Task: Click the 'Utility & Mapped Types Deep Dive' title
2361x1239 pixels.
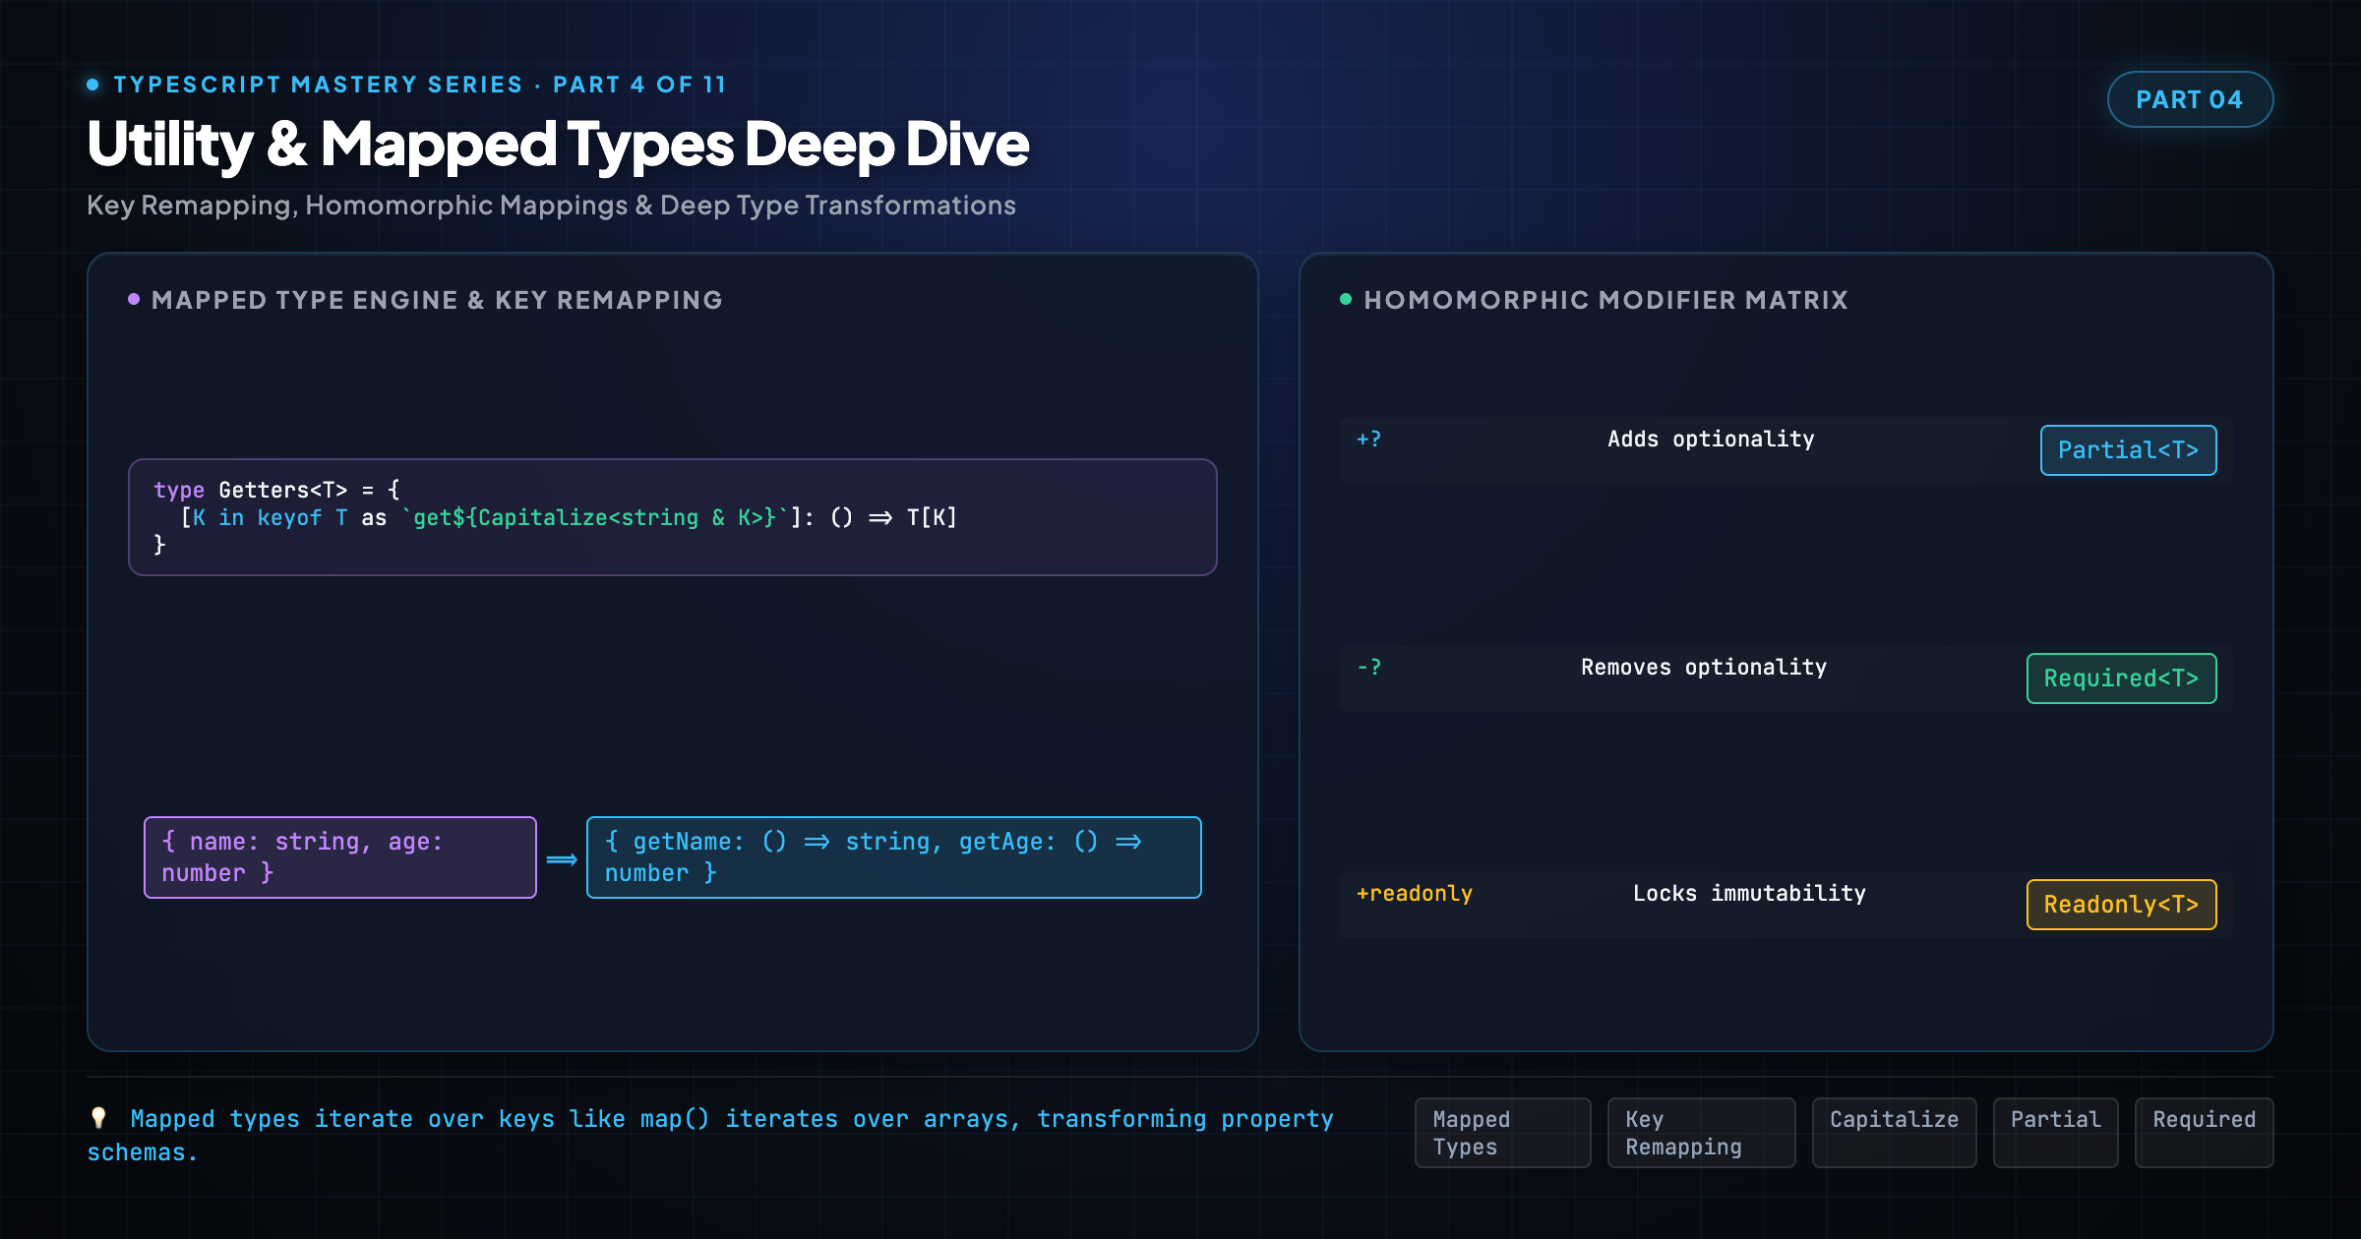Action: tap(558, 145)
